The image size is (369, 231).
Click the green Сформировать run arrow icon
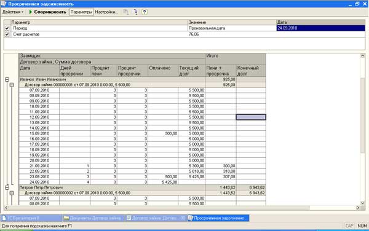tap(31, 12)
